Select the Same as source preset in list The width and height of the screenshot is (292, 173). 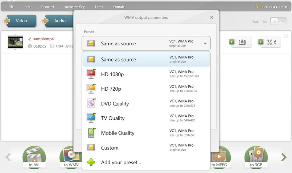click(x=146, y=59)
